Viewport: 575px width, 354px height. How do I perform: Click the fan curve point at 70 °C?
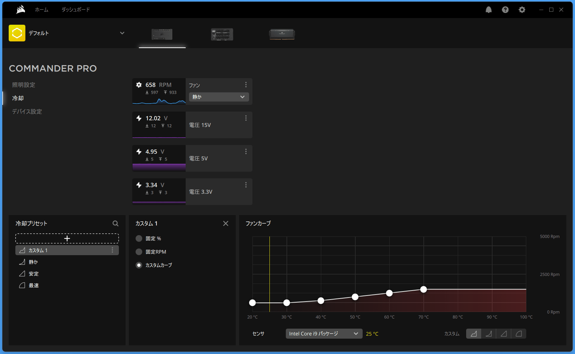click(x=423, y=289)
